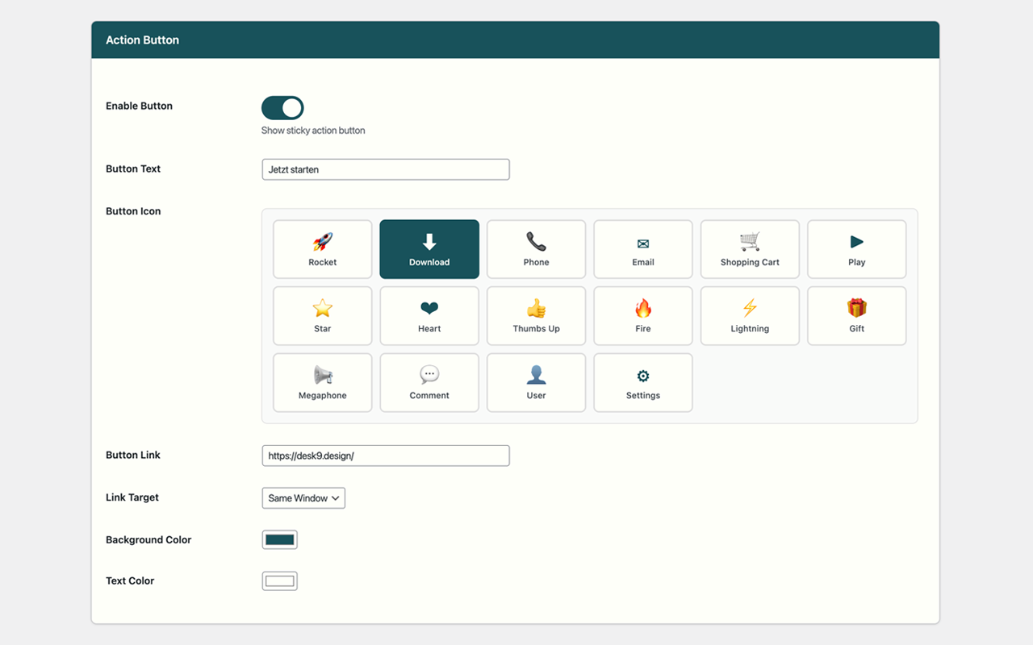
Task: Select the Shopping Cart icon
Action: tap(749, 248)
